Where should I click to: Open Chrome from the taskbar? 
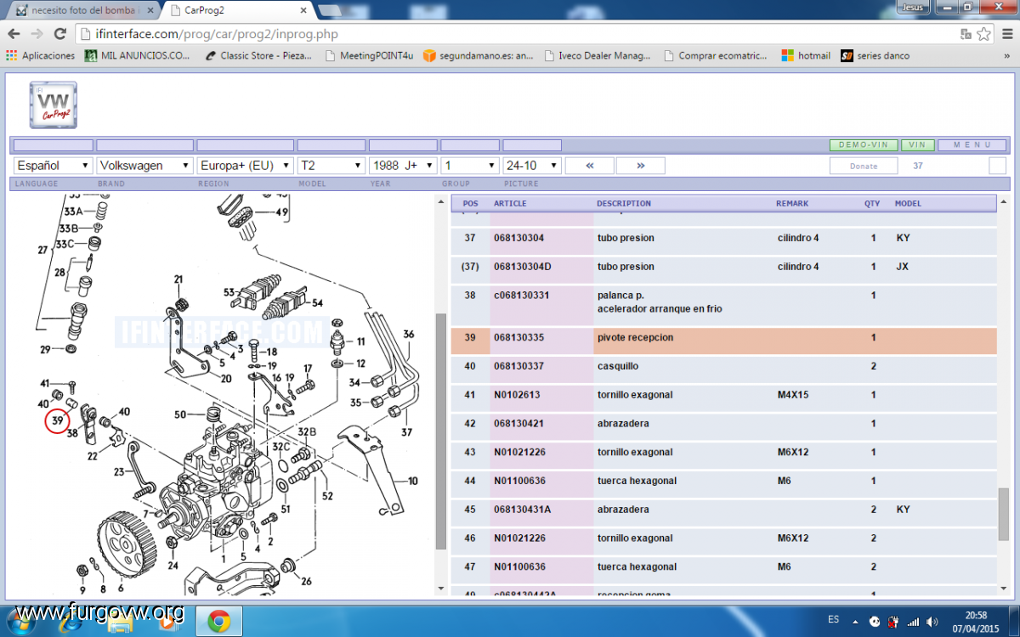click(x=219, y=621)
